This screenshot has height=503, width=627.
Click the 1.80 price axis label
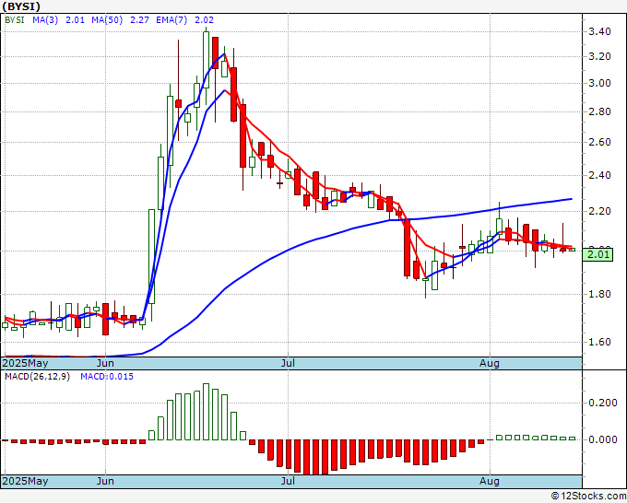click(599, 295)
